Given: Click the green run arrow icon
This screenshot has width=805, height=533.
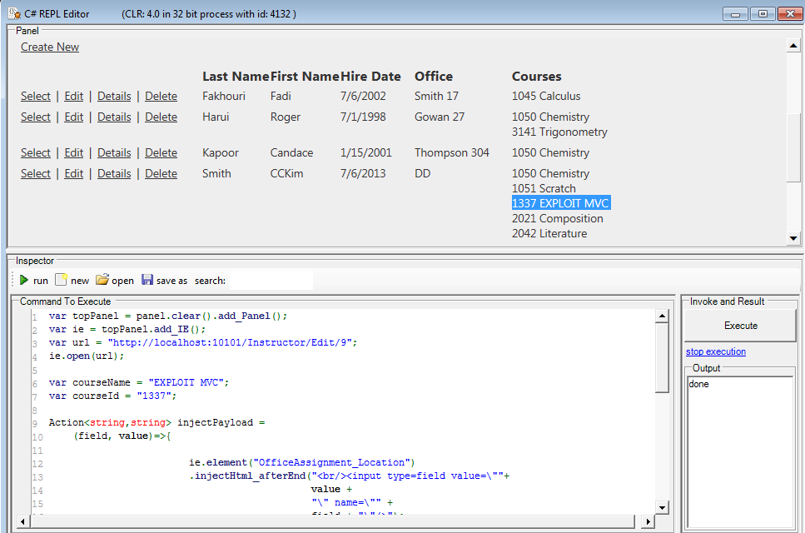Looking at the screenshot, I should coord(24,281).
